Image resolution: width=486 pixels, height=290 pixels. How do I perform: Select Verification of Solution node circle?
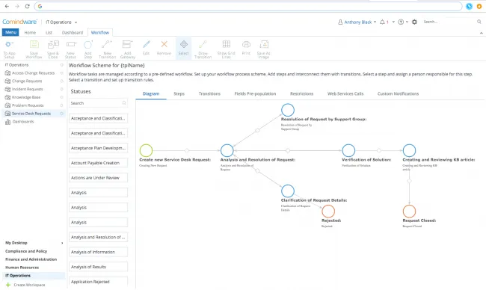click(348, 150)
